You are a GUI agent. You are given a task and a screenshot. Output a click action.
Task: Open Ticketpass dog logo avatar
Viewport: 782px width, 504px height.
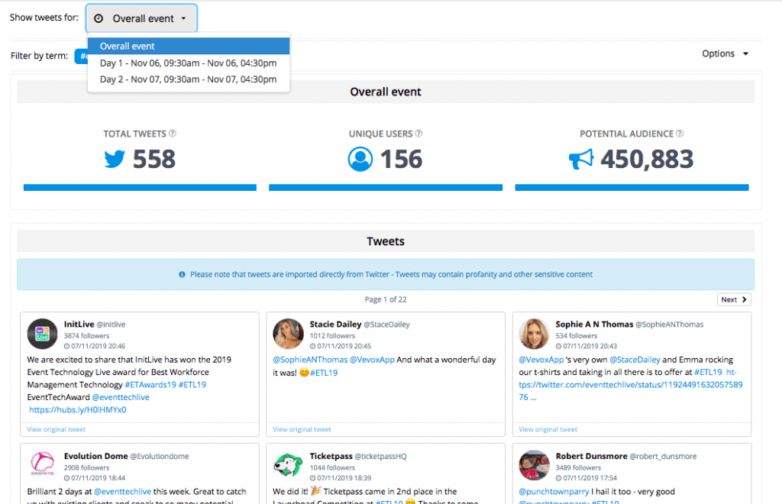pos(288,464)
